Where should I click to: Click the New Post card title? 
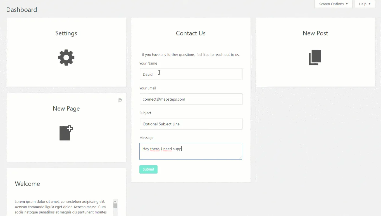pos(315,33)
